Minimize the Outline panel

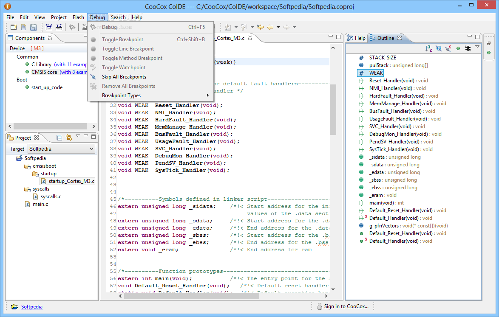[x=469, y=36]
